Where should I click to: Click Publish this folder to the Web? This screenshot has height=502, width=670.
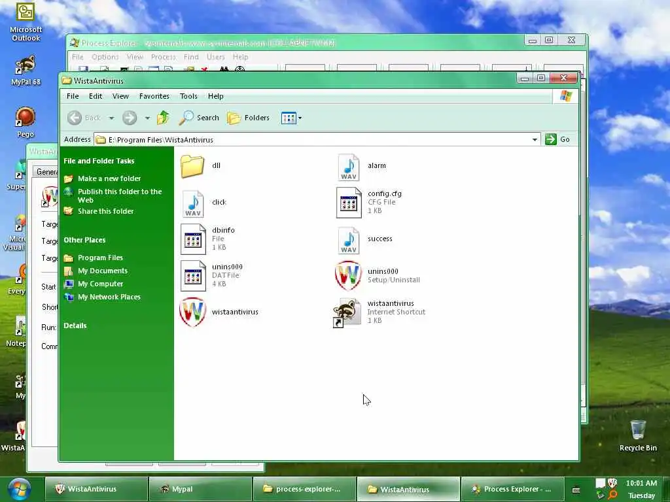[120, 195]
